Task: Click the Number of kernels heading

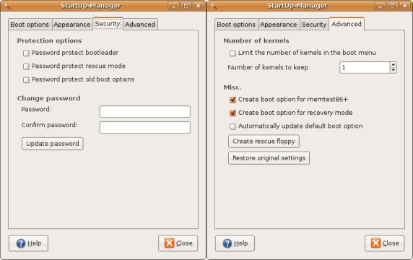Action: (256, 41)
